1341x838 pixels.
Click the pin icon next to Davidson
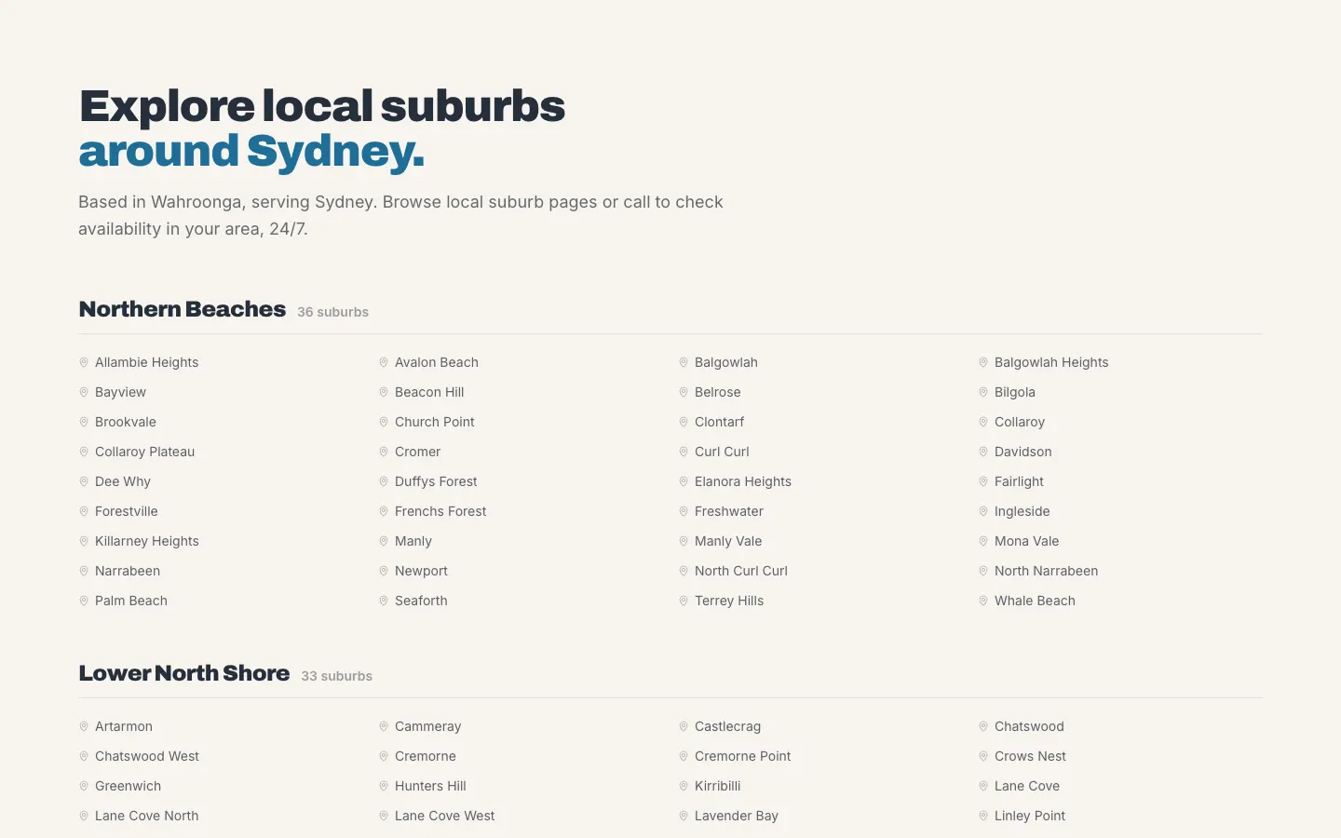pos(983,452)
